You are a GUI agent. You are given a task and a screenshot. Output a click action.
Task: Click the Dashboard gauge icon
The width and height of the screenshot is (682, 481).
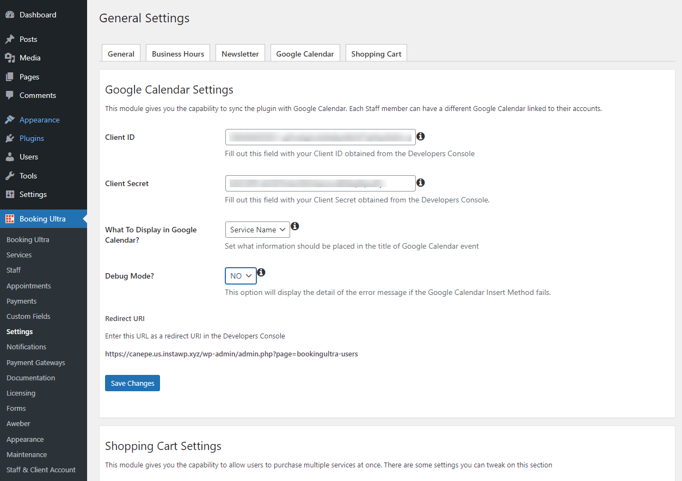coord(10,15)
